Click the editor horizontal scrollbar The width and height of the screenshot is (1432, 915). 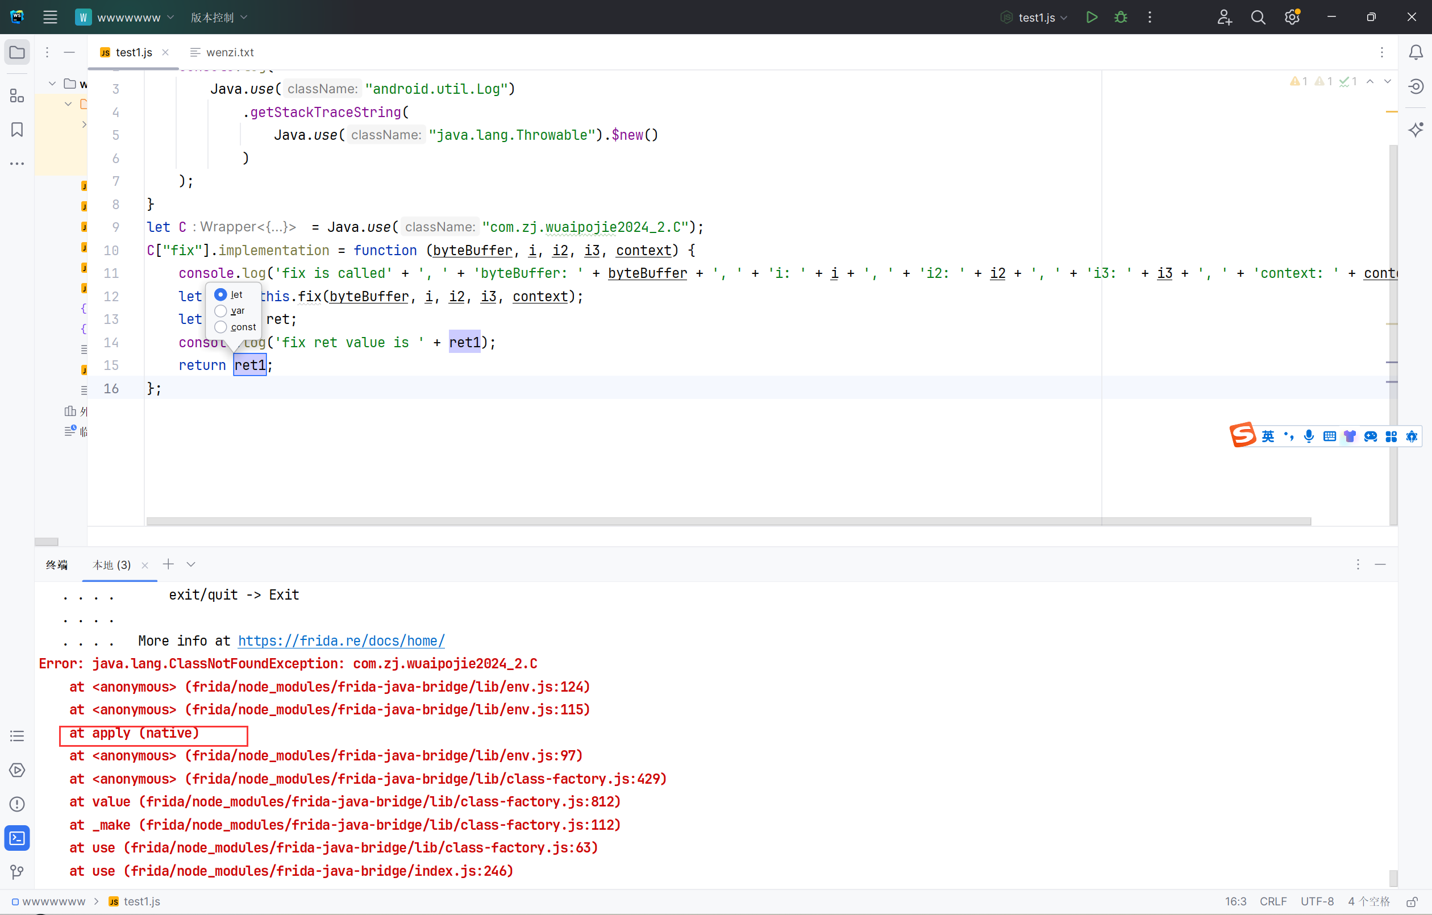tap(729, 521)
